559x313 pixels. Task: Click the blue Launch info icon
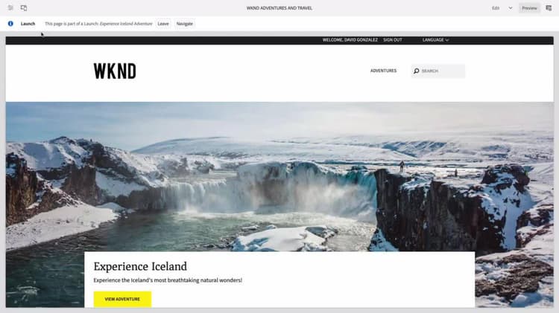(x=10, y=24)
